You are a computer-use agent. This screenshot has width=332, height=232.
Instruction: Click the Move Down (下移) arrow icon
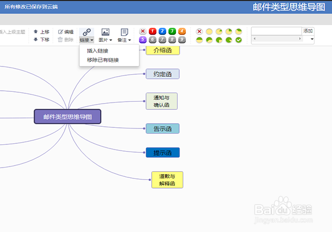click(x=36, y=40)
